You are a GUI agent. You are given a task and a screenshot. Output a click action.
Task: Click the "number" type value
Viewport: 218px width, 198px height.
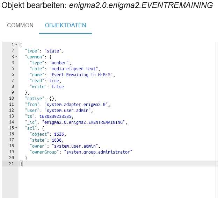tap(59, 63)
